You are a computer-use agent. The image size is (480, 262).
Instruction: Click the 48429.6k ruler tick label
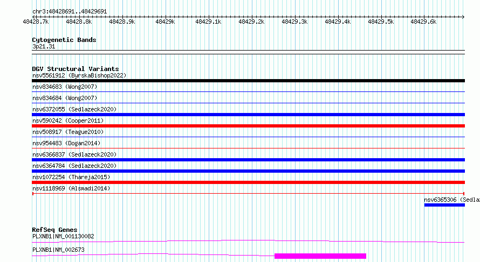pos(423,22)
